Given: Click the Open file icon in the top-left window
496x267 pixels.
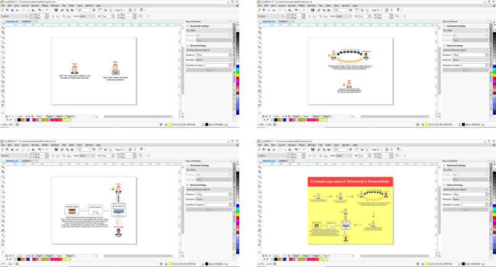Looking at the screenshot, I should [x=7, y=10].
